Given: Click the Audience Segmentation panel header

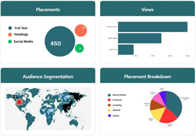Looking at the screenshot, I should tap(48, 77).
